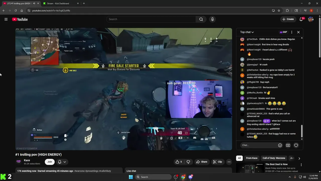The height and width of the screenshot is (181, 321).
Task: Install app icon in address bar
Action: click(x=273, y=11)
